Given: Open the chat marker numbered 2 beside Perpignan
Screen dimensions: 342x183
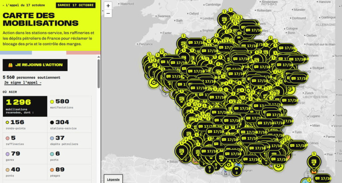Looking at the screenshot, I should pos(236,170).
